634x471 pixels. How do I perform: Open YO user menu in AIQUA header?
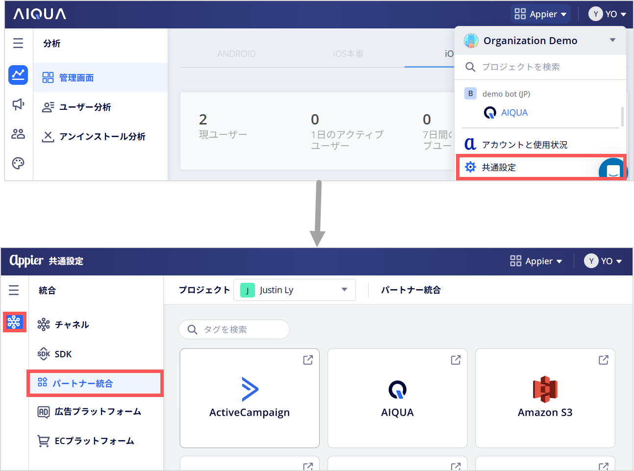[608, 14]
